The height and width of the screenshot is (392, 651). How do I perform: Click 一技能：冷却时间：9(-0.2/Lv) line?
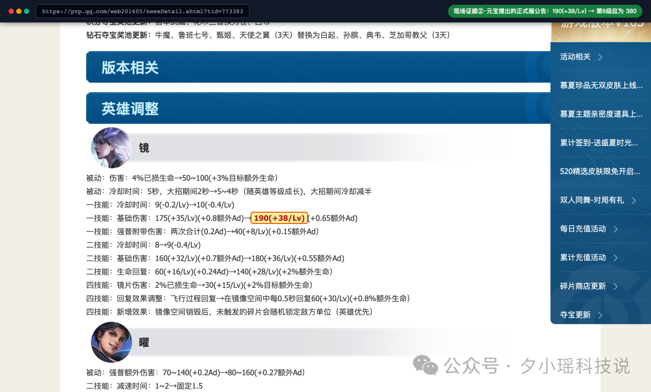pyautogui.click(x=160, y=205)
